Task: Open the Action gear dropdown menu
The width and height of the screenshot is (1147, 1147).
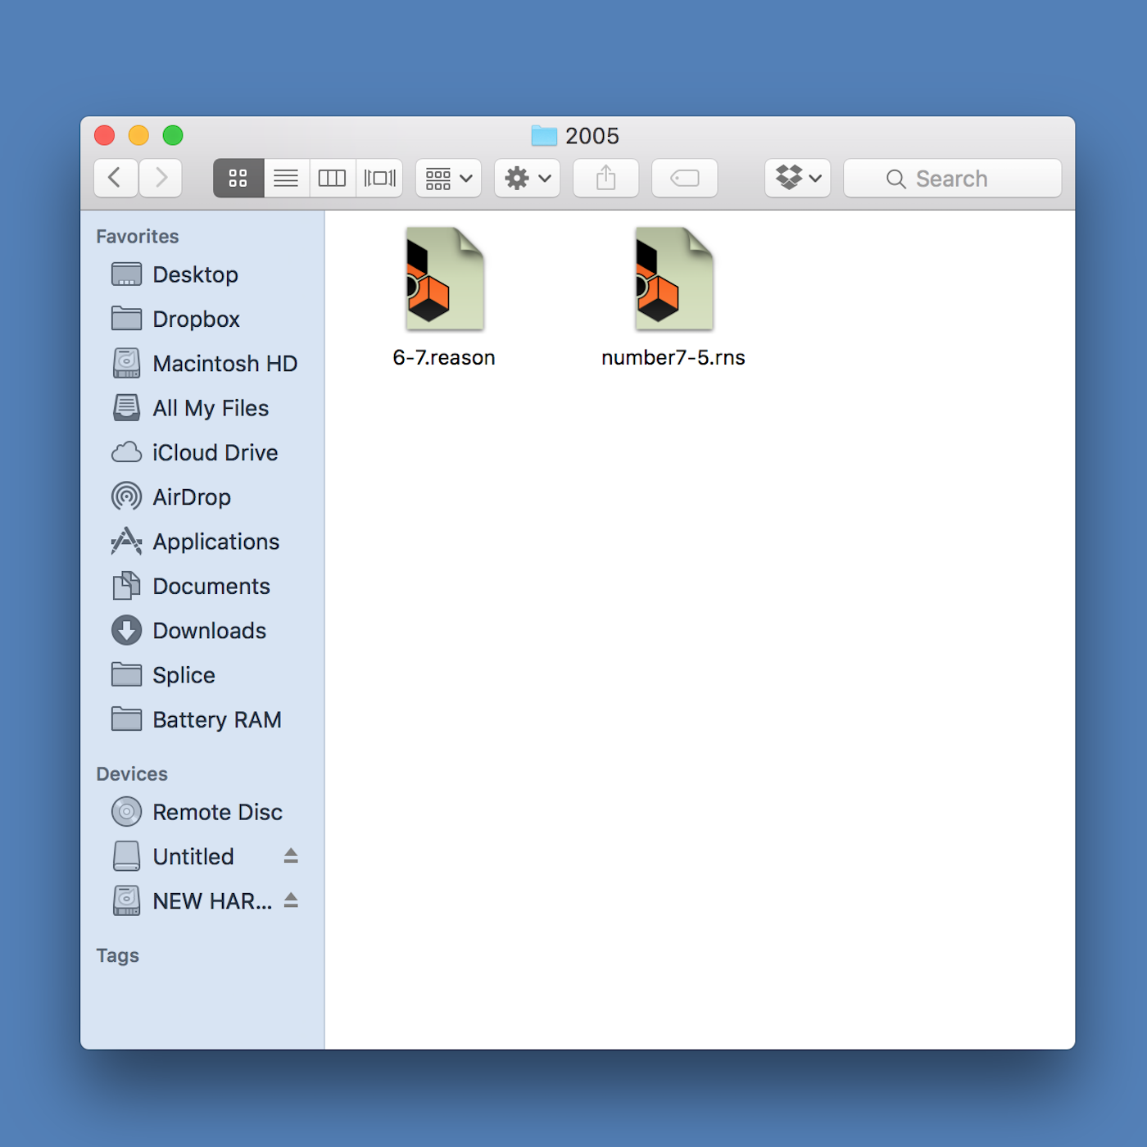Action: click(x=527, y=178)
